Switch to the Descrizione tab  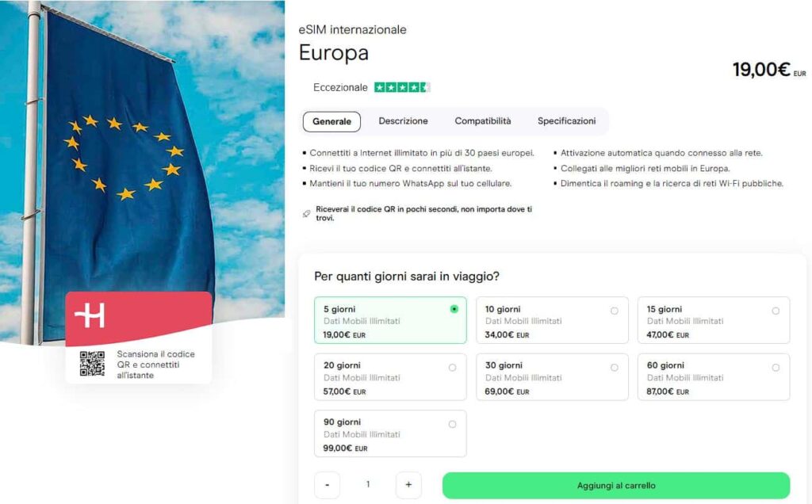tap(403, 120)
